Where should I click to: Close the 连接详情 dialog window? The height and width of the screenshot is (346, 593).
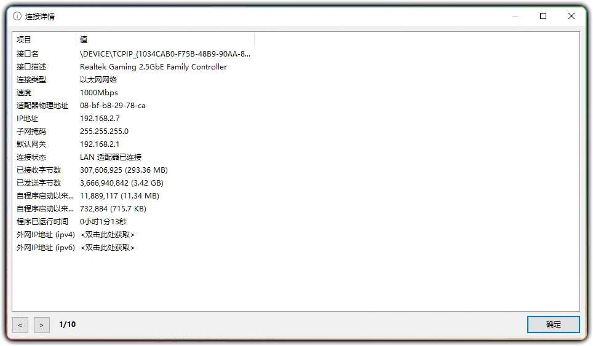click(571, 17)
